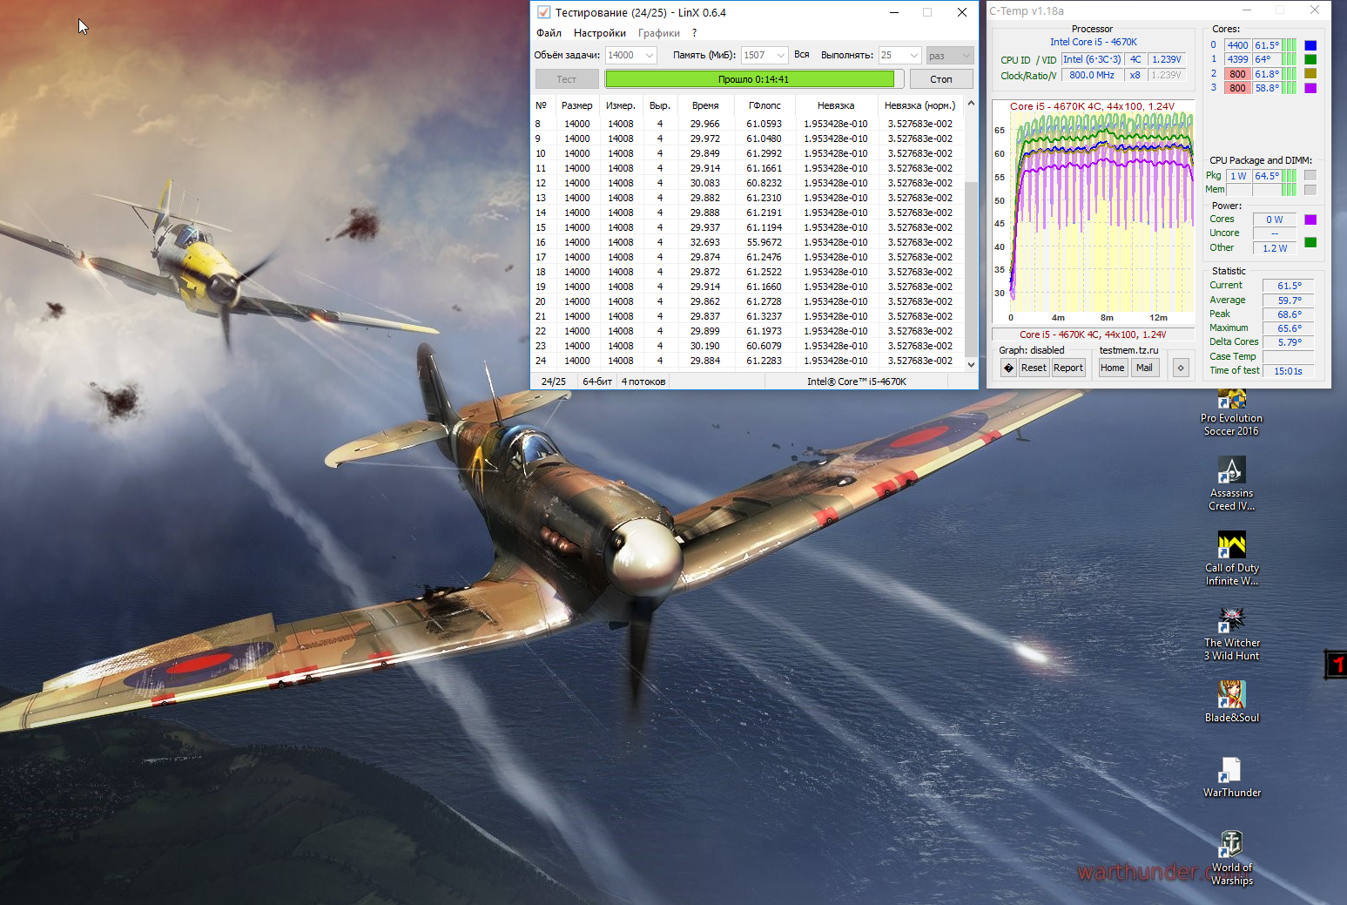Click the blue Intel Core i5 - 4670K processor name

tap(1093, 42)
